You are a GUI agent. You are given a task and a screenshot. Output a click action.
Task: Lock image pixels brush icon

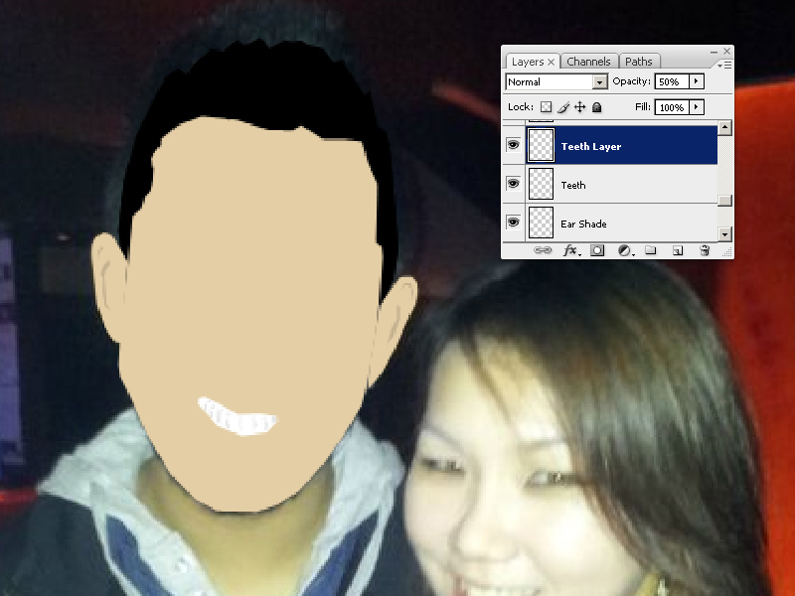tap(562, 107)
